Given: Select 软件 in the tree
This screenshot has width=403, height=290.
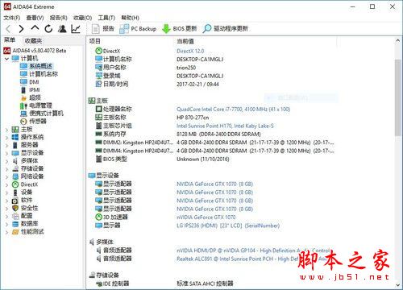Looking at the screenshot, I should coord(22,200).
